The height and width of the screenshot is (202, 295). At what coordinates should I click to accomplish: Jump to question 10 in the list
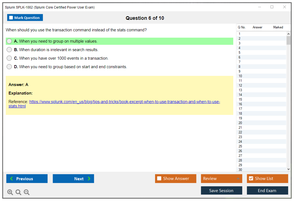pyautogui.click(x=240, y=76)
